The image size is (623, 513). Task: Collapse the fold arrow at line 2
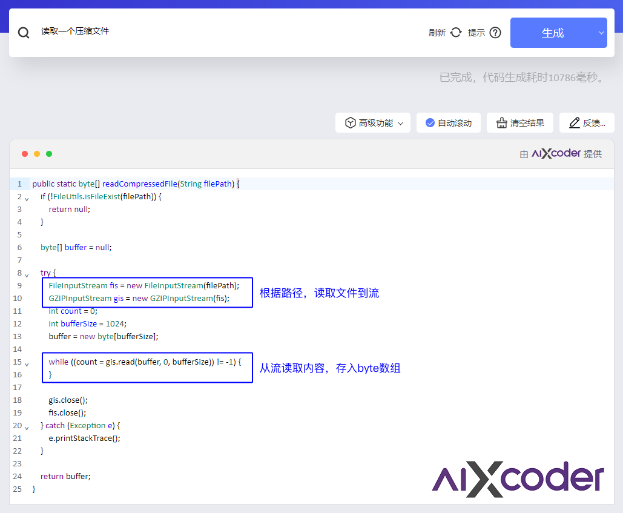tap(27, 198)
